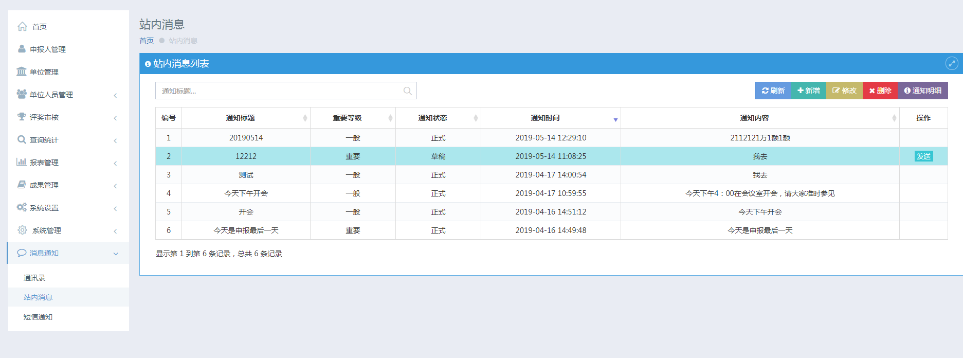Select the row titled 20190514
This screenshot has height=358, width=963.
pyautogui.click(x=551, y=138)
